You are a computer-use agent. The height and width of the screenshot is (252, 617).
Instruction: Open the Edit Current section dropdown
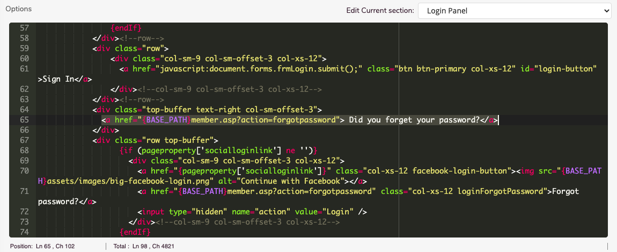click(515, 11)
